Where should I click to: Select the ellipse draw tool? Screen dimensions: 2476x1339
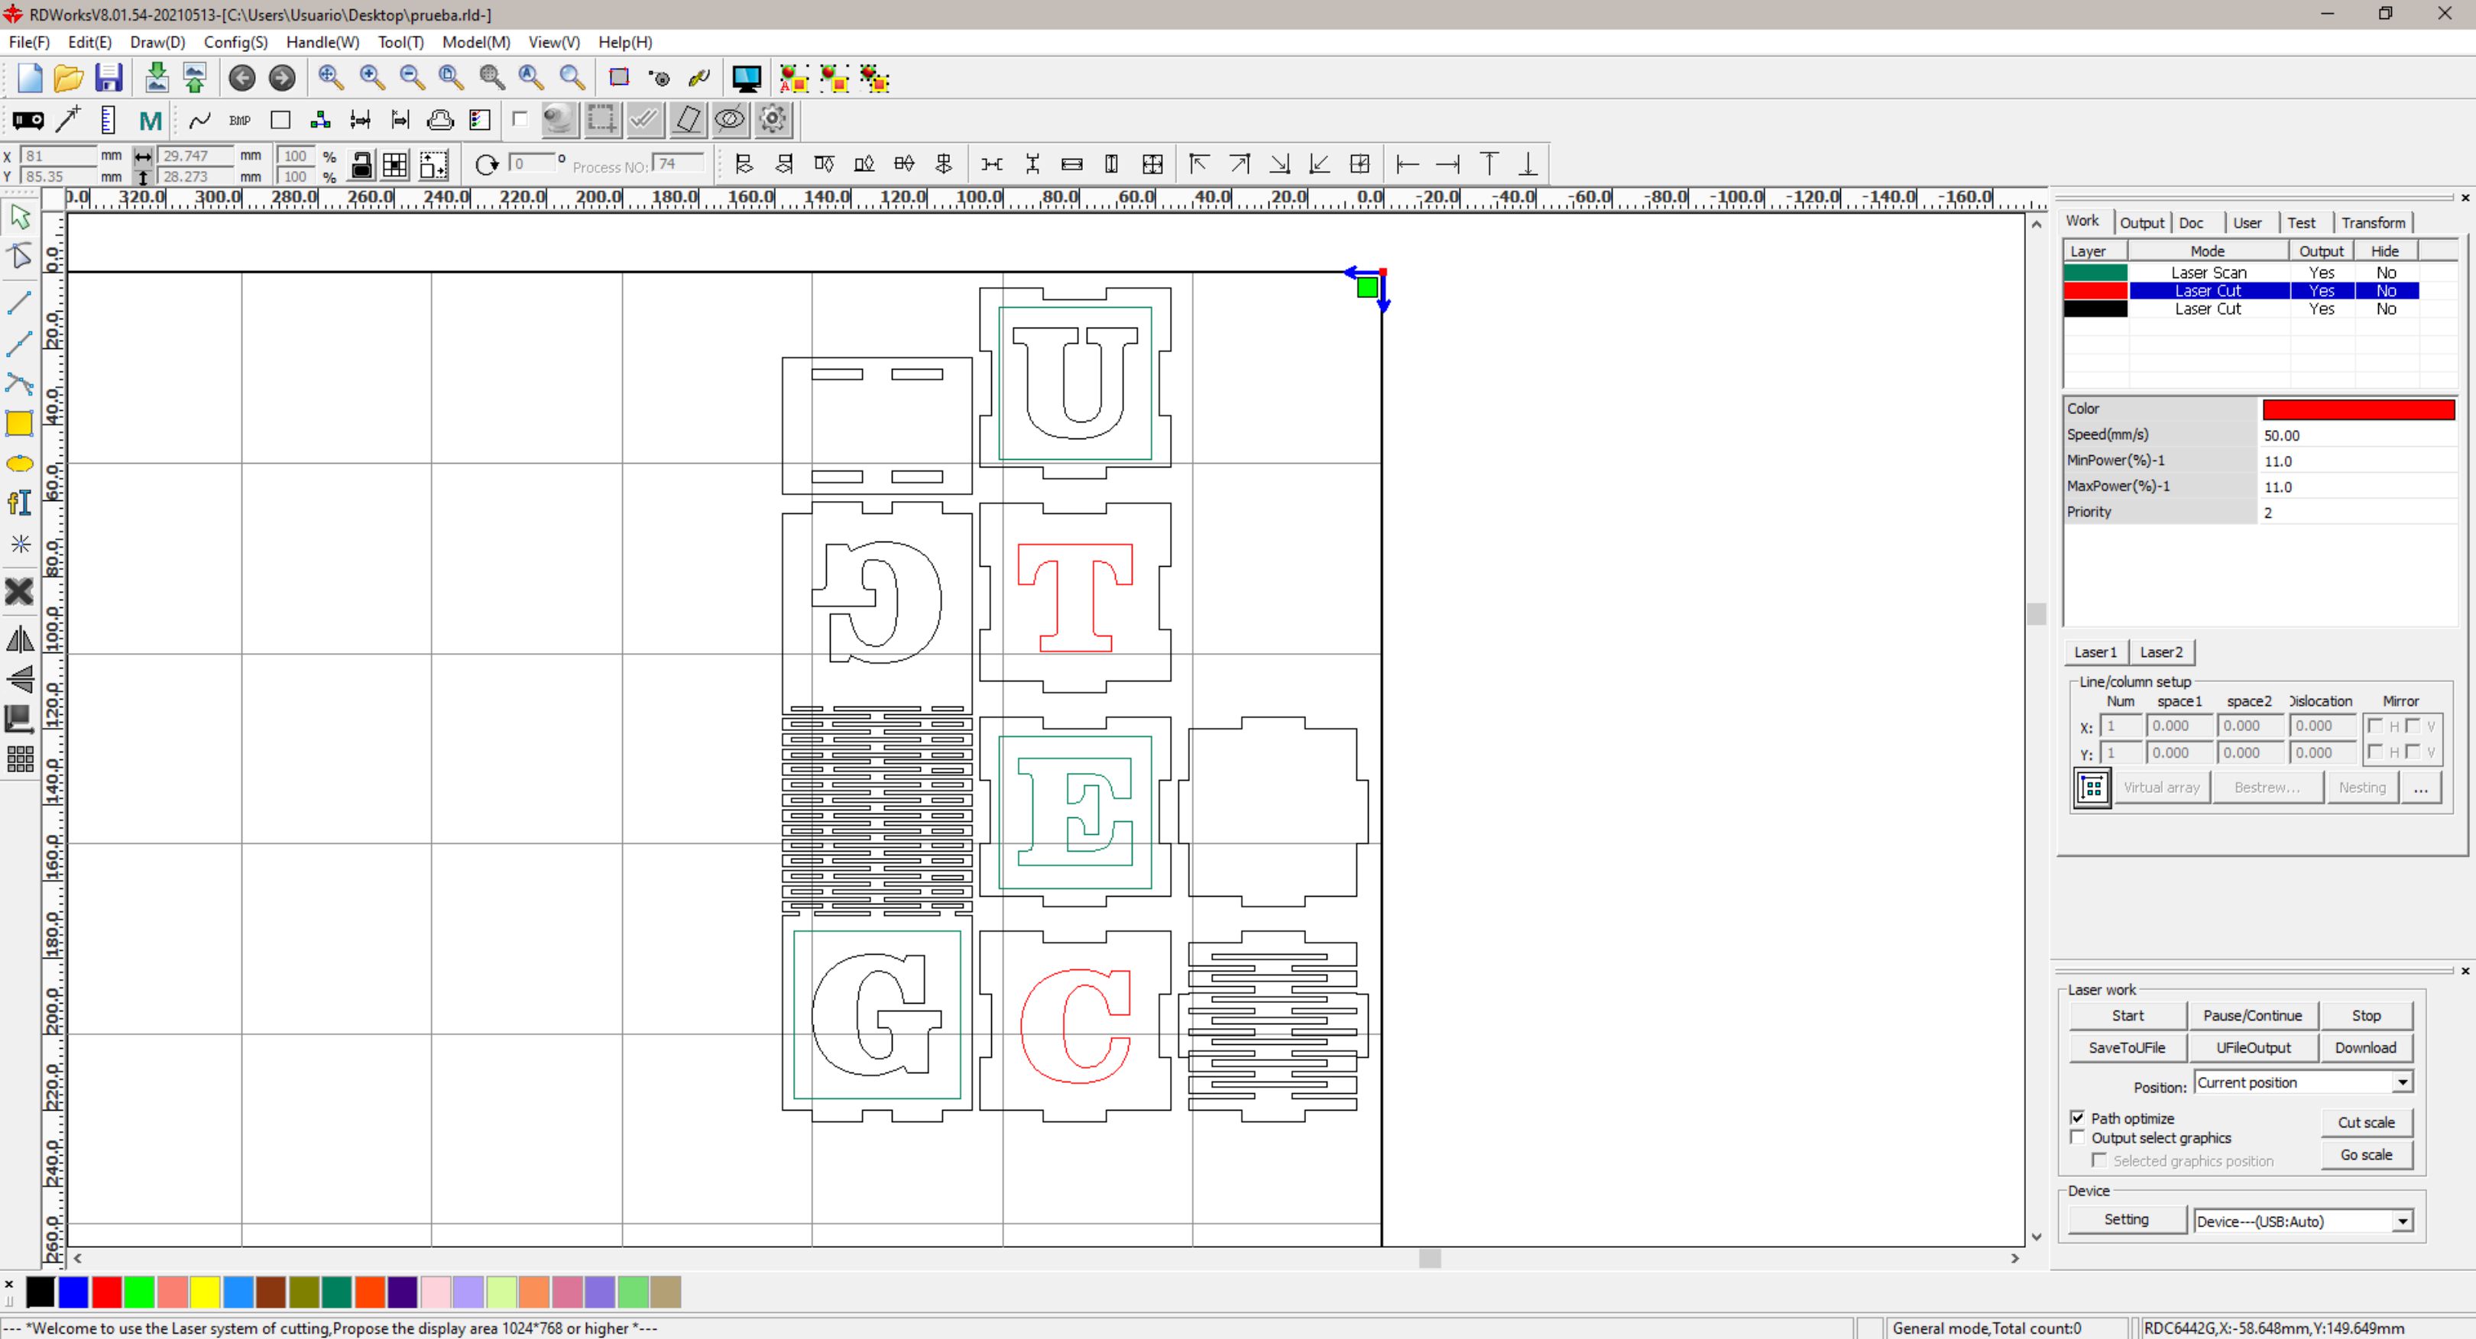tap(19, 464)
